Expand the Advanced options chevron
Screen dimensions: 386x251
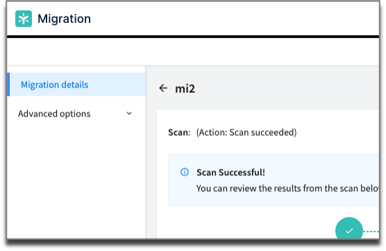pyautogui.click(x=129, y=114)
